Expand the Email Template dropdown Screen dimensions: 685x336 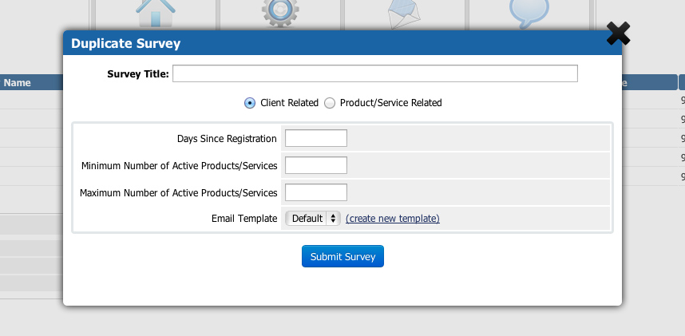(x=312, y=219)
